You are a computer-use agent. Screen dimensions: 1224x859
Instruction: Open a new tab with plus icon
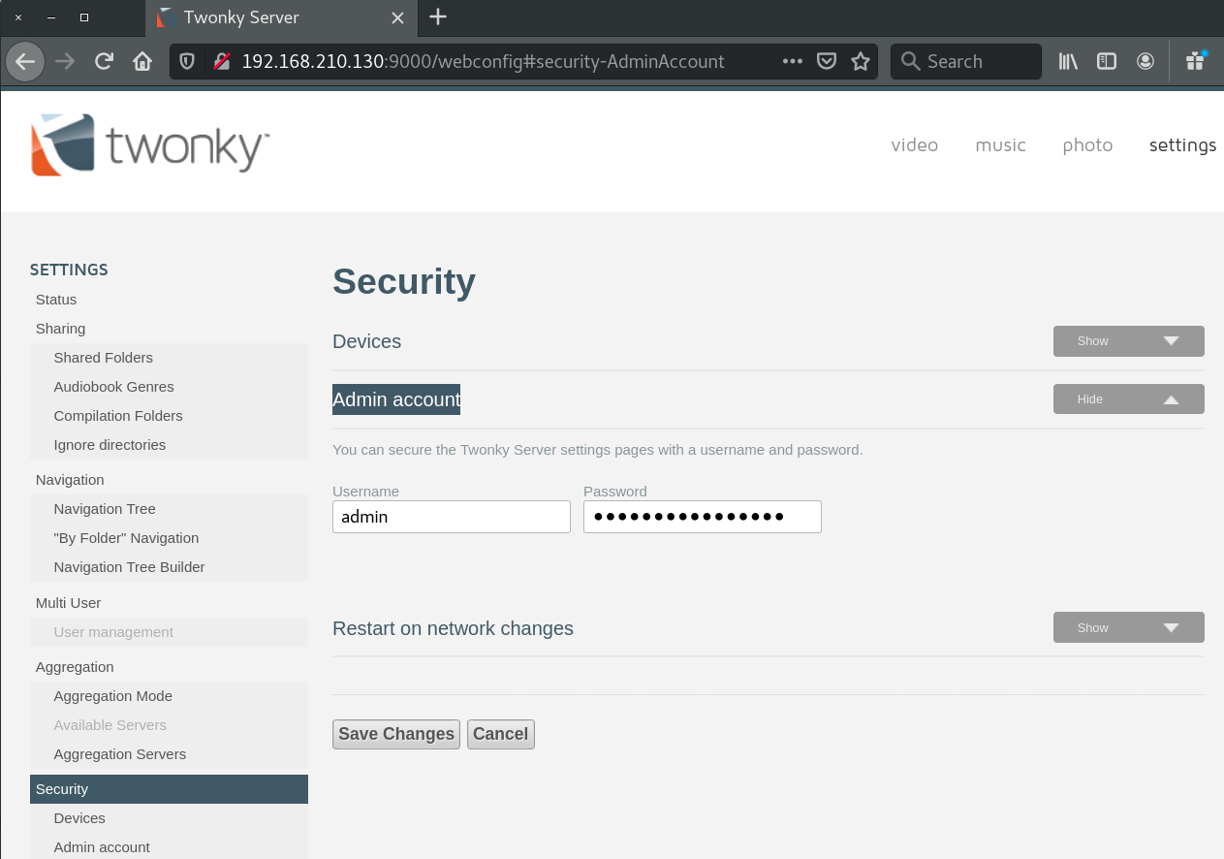pyautogui.click(x=438, y=16)
